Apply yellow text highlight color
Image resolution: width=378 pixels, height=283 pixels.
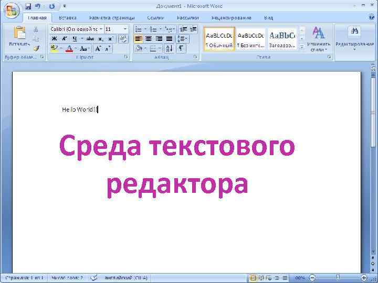point(54,49)
